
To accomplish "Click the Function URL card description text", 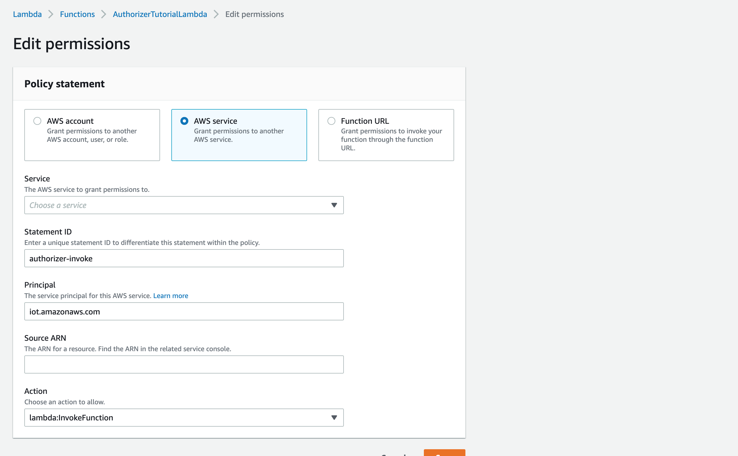I will tap(391, 139).
